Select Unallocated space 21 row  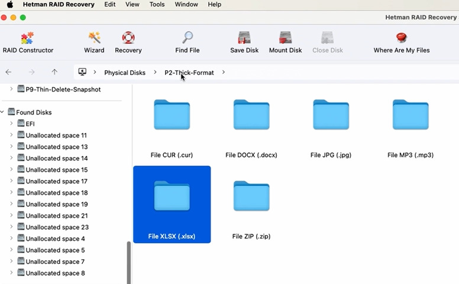57,216
